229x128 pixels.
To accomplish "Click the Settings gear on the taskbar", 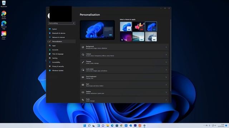I will (x=145, y=126).
